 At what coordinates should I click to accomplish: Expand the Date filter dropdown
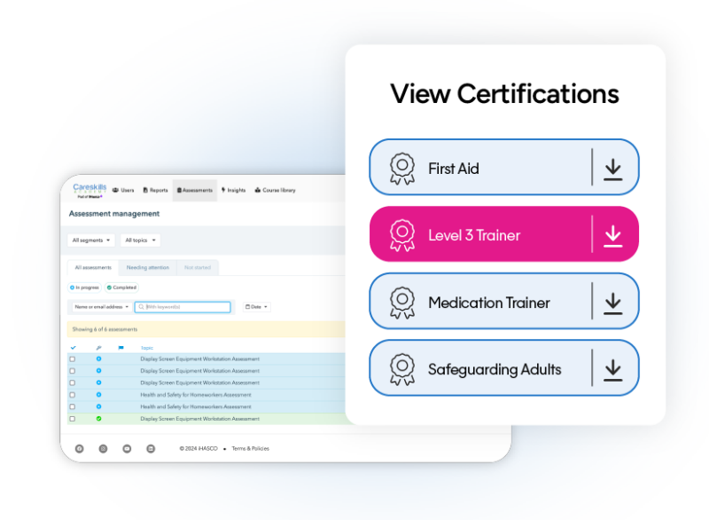point(256,307)
